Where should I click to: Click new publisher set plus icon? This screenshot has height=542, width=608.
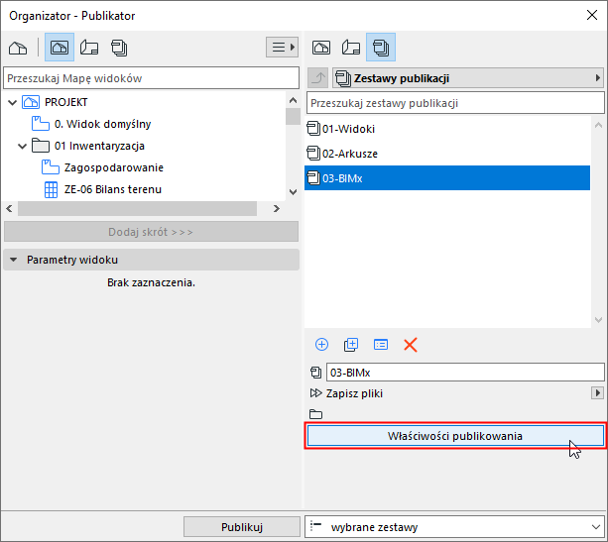(321, 345)
